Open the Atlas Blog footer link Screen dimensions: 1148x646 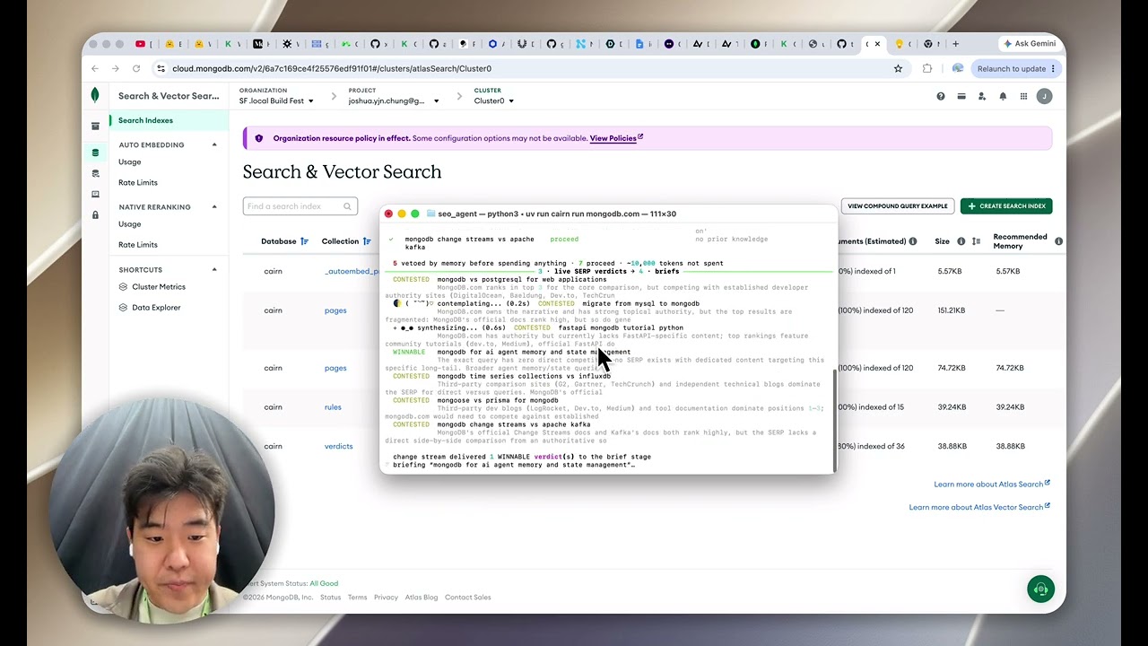pyautogui.click(x=422, y=598)
